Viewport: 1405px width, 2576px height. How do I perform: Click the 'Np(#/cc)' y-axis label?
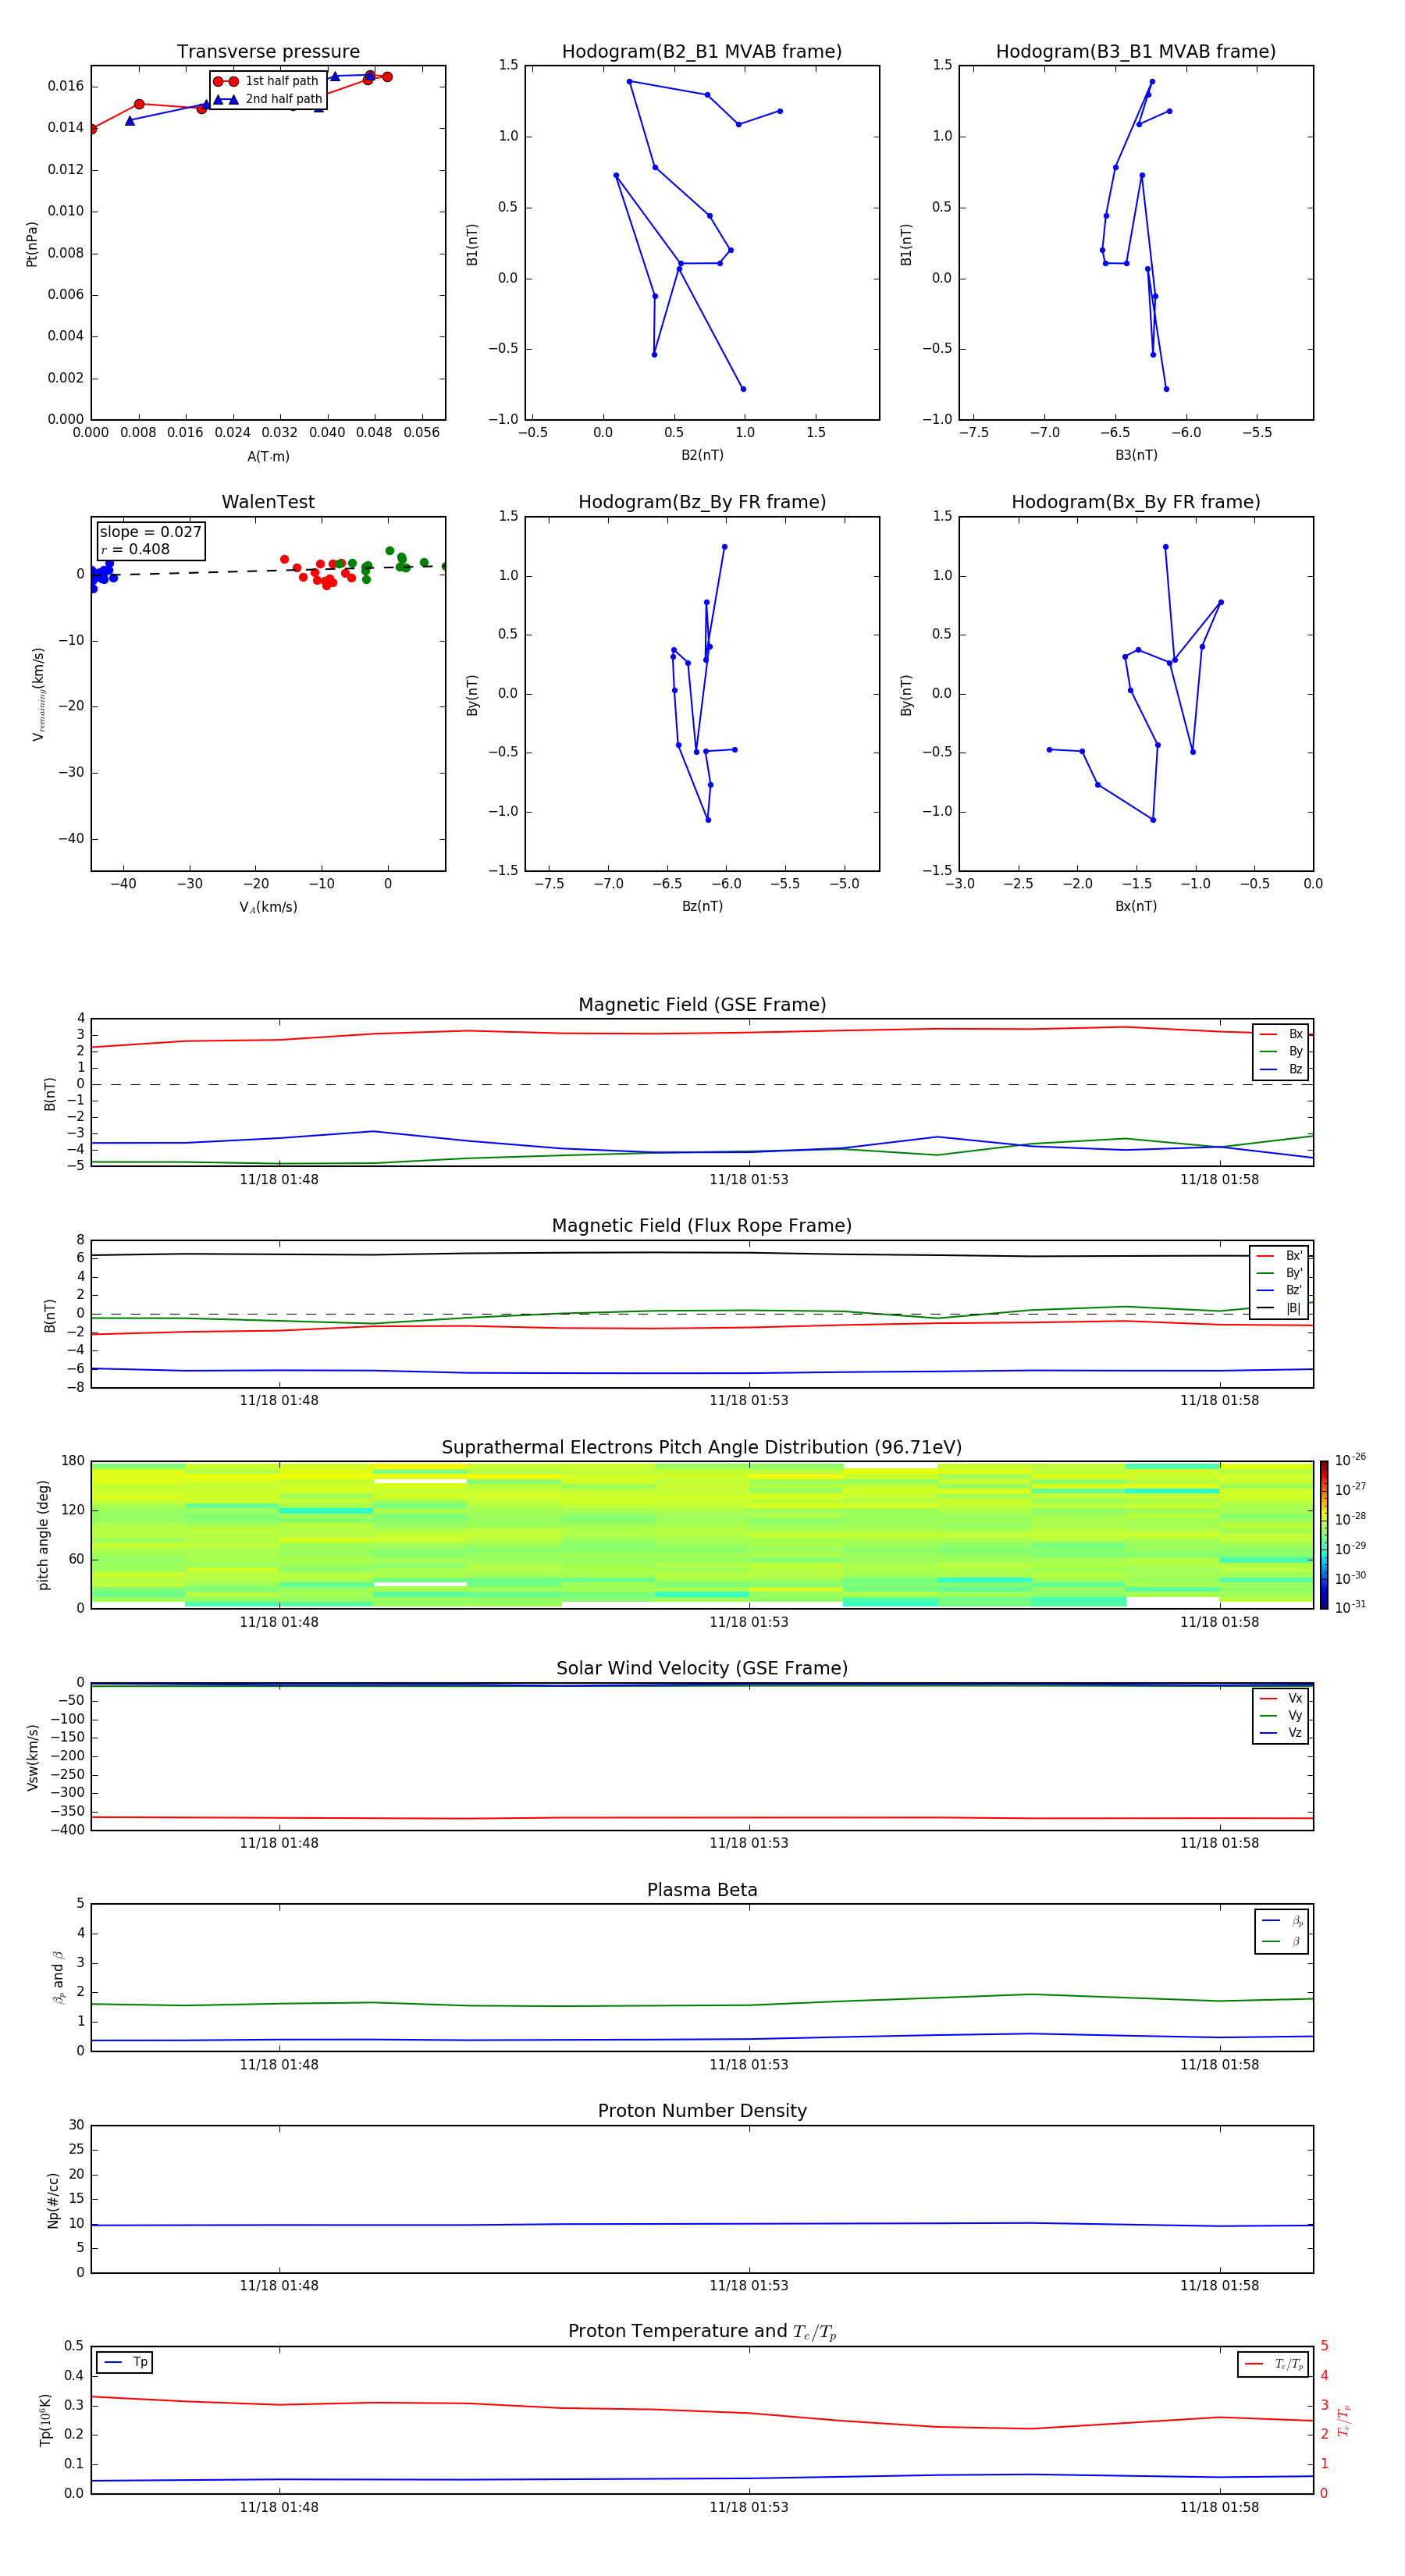tap(52, 2200)
